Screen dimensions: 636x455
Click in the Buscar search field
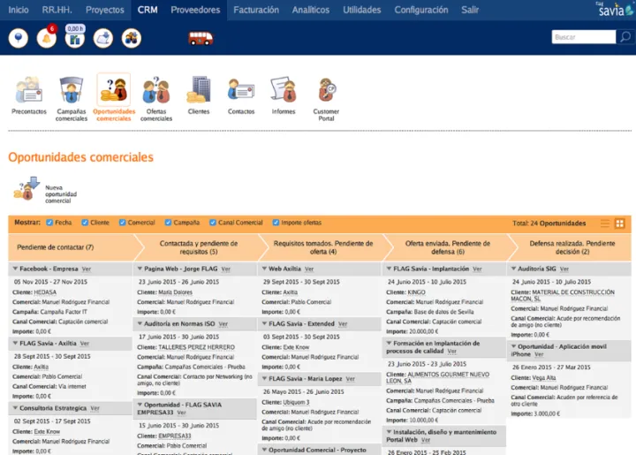coord(582,37)
